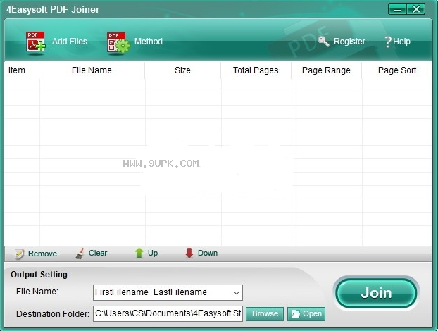Click the Browse button

pos(265,314)
